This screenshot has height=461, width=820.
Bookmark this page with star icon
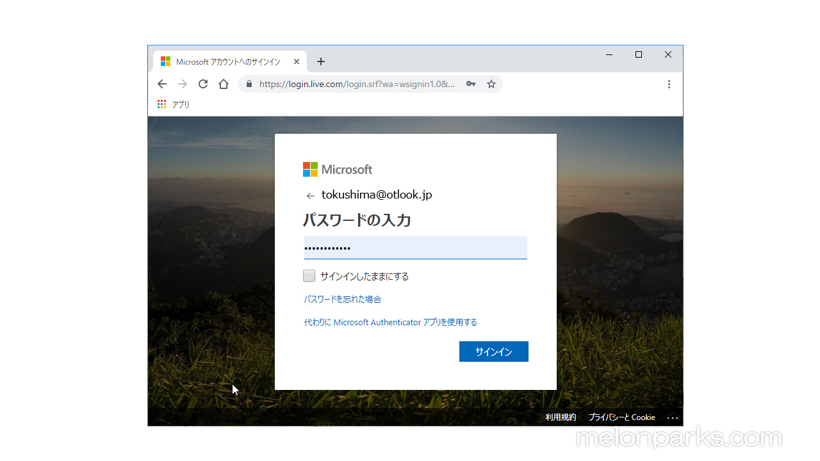pyautogui.click(x=491, y=84)
